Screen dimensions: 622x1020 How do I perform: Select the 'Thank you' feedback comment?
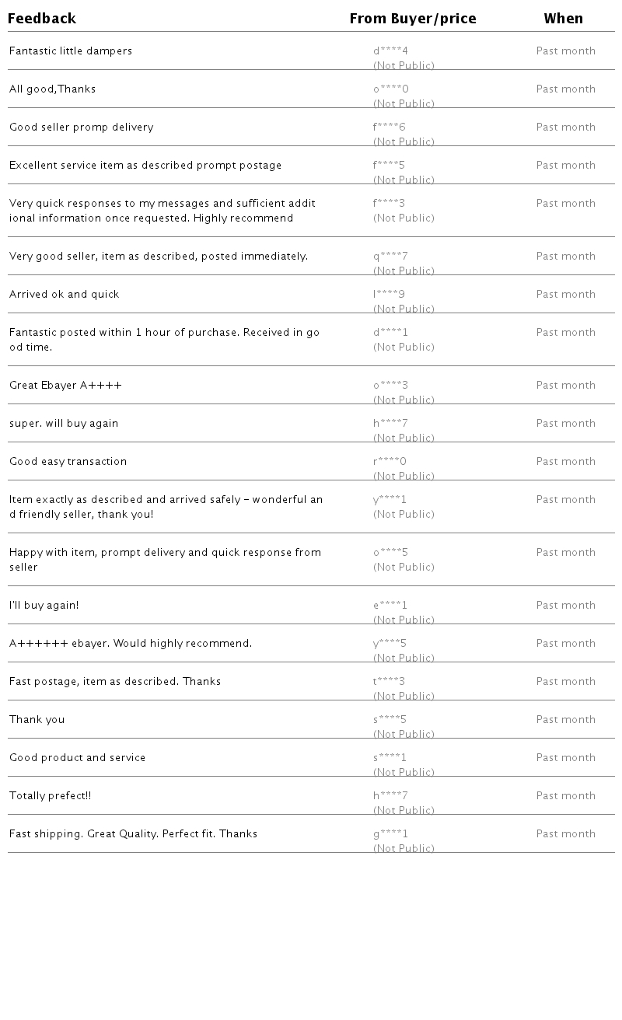point(37,720)
